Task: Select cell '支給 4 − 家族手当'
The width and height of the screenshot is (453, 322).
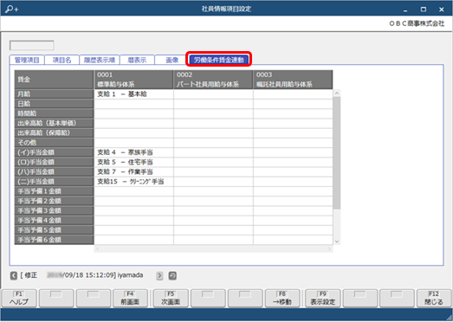Action: click(133, 152)
